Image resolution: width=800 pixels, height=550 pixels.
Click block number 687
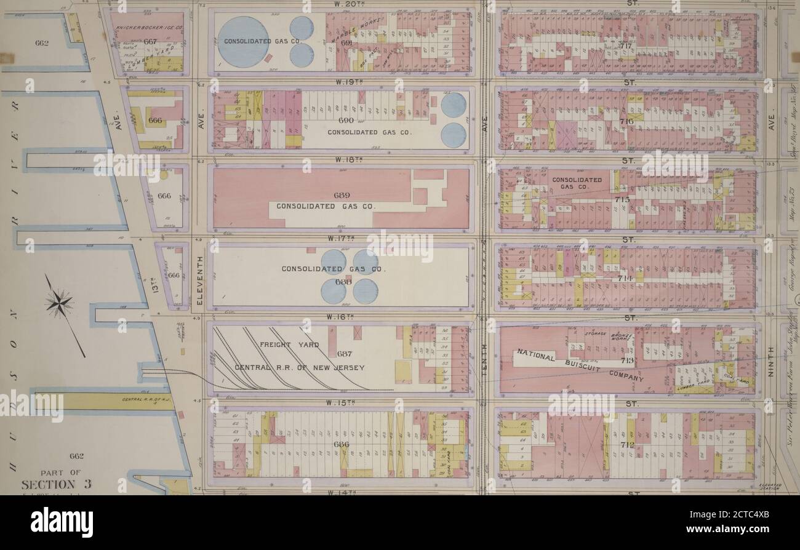tap(345, 354)
